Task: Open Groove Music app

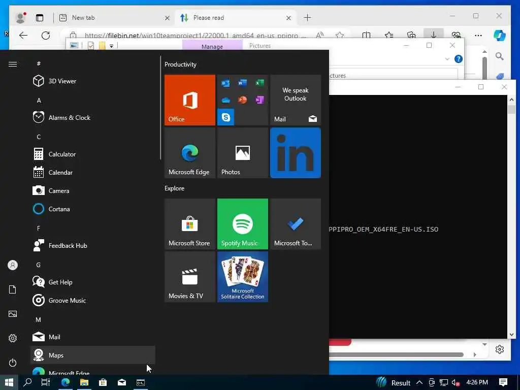Action: [x=93, y=301]
